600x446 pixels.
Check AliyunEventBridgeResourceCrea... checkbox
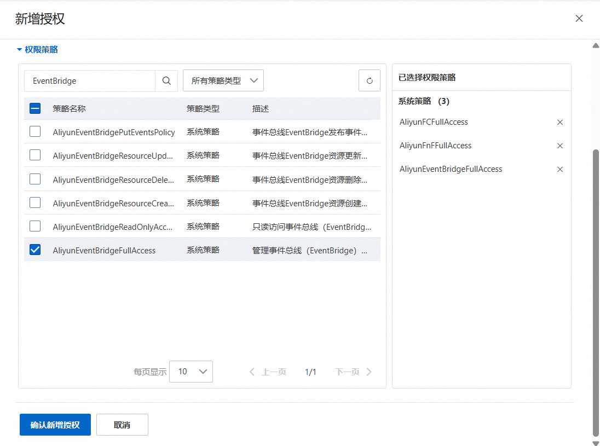pos(35,202)
